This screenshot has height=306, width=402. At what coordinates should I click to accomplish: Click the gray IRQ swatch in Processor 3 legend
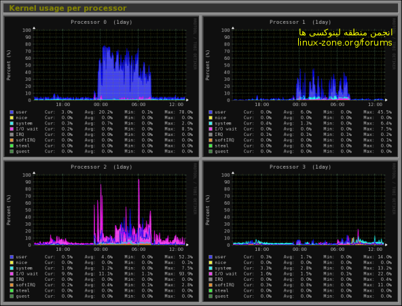[211, 279]
